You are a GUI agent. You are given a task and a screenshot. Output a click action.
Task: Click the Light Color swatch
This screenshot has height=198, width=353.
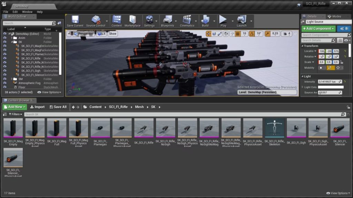(x=330, y=87)
